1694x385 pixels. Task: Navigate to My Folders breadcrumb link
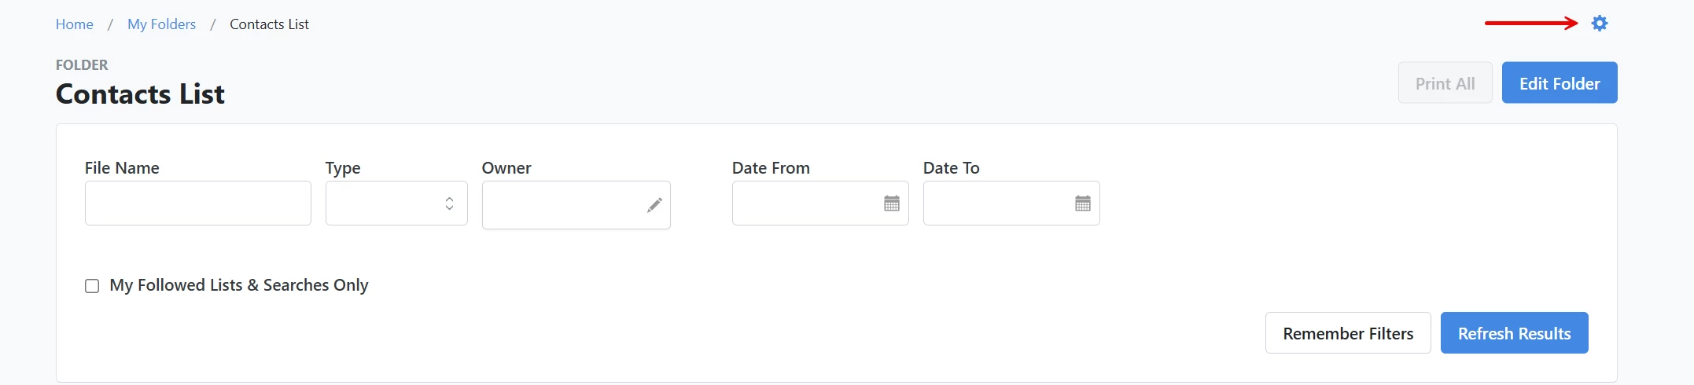pyautogui.click(x=161, y=24)
